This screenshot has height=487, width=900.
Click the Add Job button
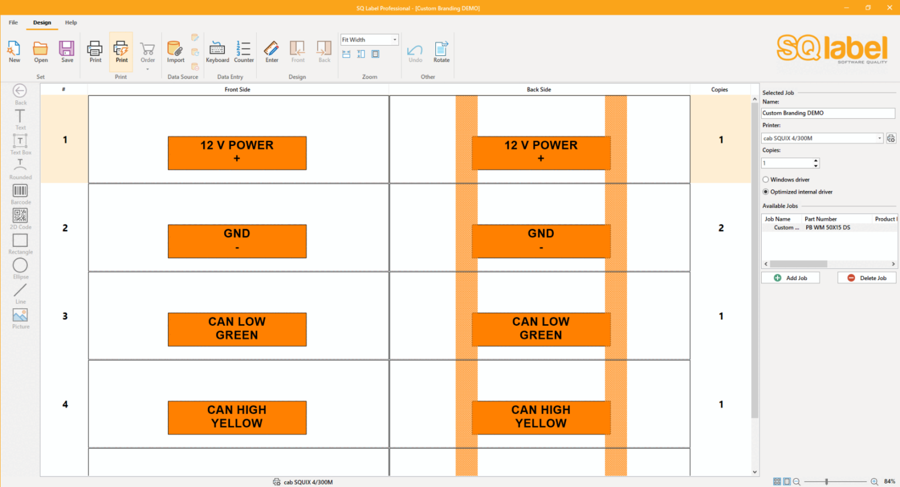pos(790,278)
